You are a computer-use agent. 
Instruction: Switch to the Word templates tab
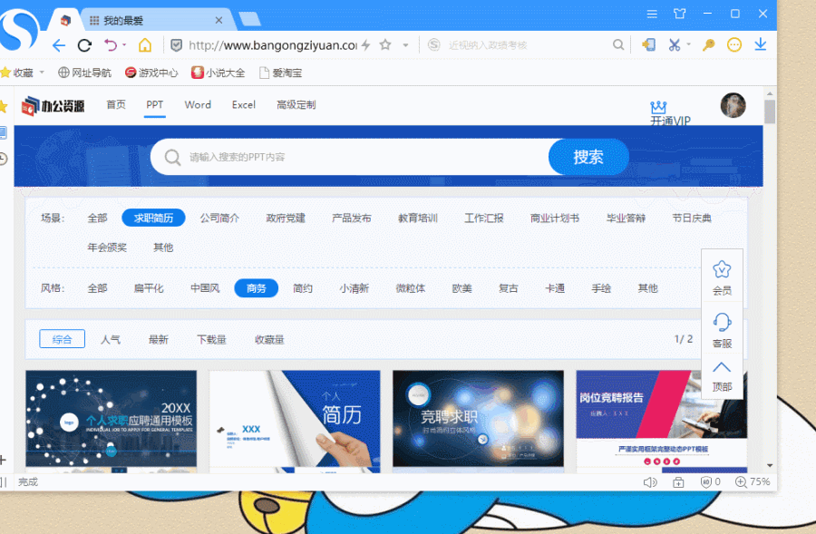coord(198,104)
